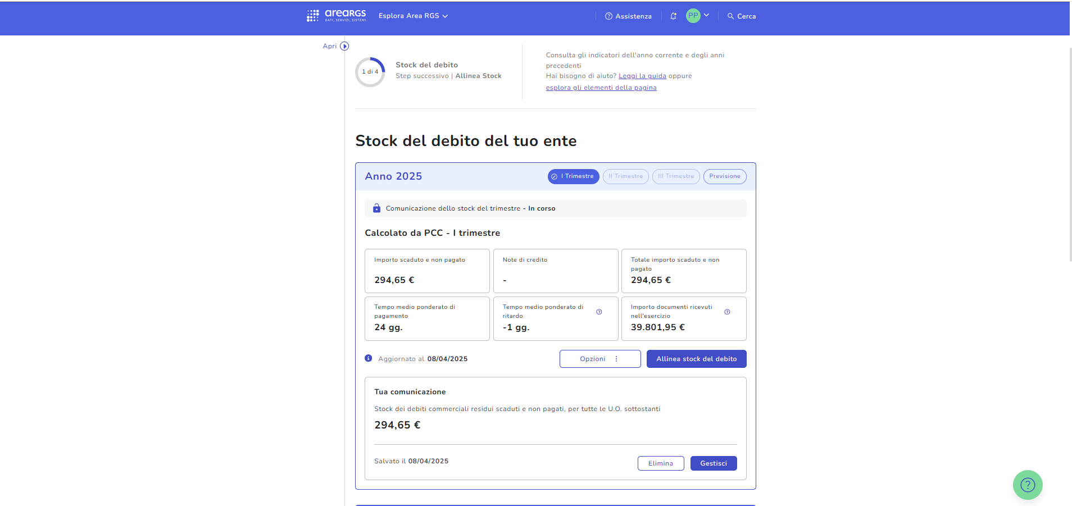Click the AreaRGS grid logo icon
This screenshot has height=506, width=1072.
point(312,16)
